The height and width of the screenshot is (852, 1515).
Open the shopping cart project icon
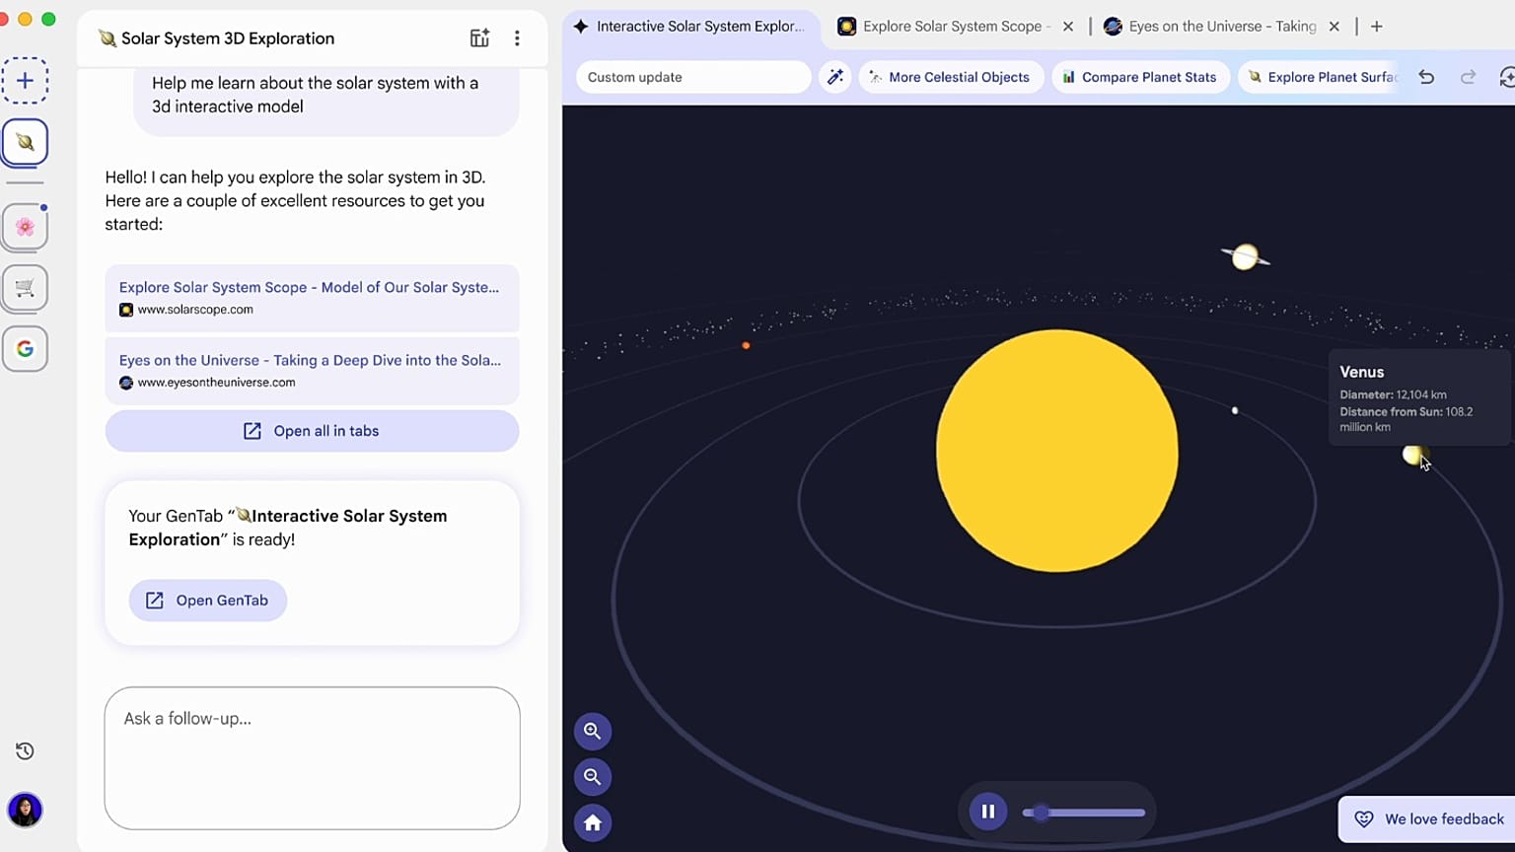click(25, 288)
